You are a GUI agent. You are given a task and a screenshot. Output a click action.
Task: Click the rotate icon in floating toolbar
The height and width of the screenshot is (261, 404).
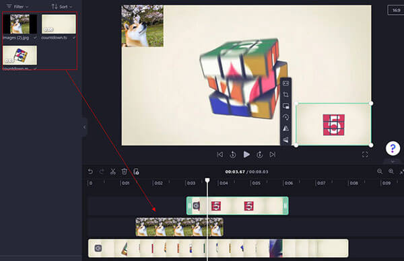pos(285,117)
